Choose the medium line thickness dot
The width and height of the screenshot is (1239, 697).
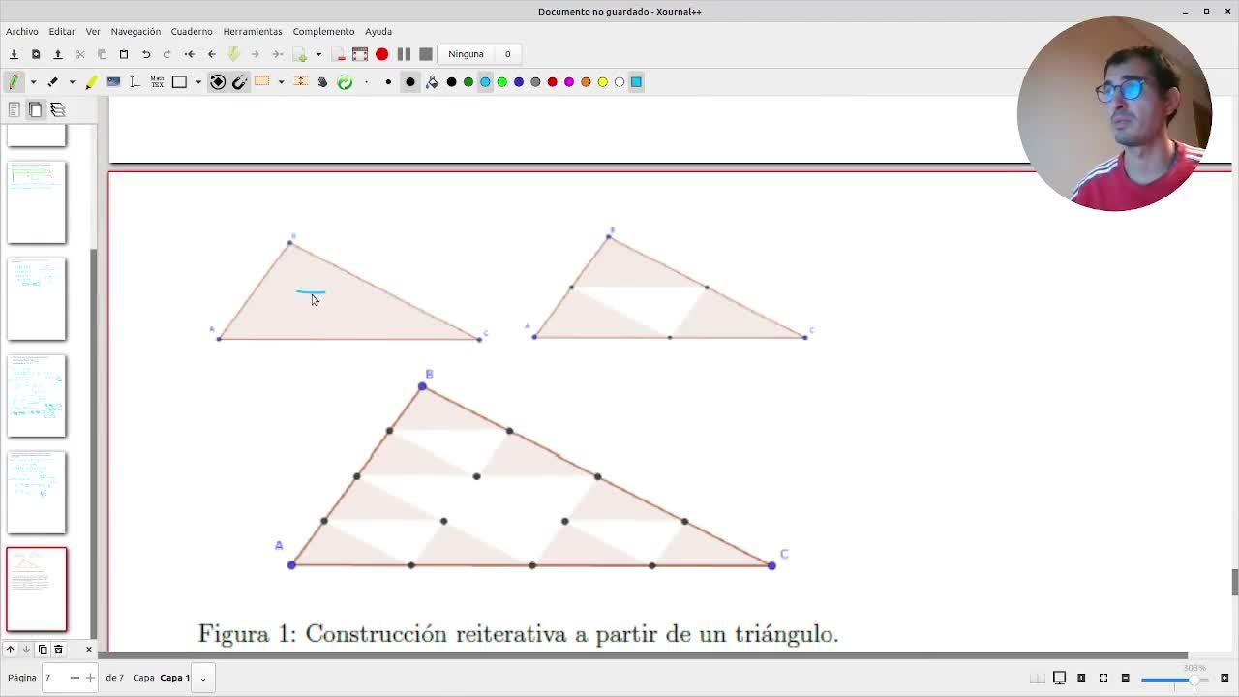(x=388, y=82)
